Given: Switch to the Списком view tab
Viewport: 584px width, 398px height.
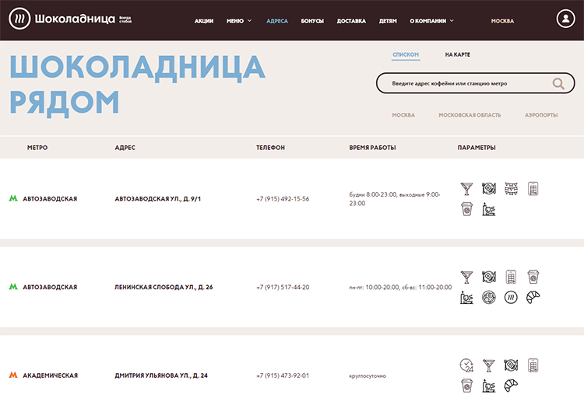Looking at the screenshot, I should (406, 54).
